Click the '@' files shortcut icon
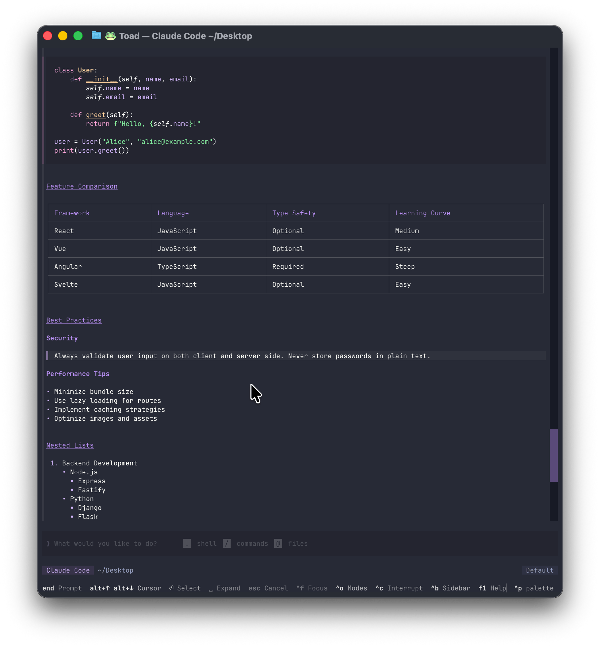The height and width of the screenshot is (647, 600). point(278,543)
